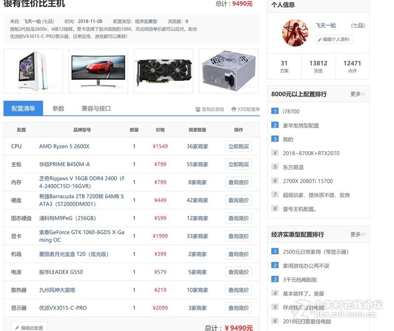
Task: Click the 13812 浏览 stat
Action: [318, 66]
